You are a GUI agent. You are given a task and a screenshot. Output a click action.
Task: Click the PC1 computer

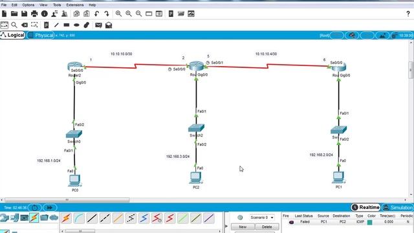[x=338, y=177]
